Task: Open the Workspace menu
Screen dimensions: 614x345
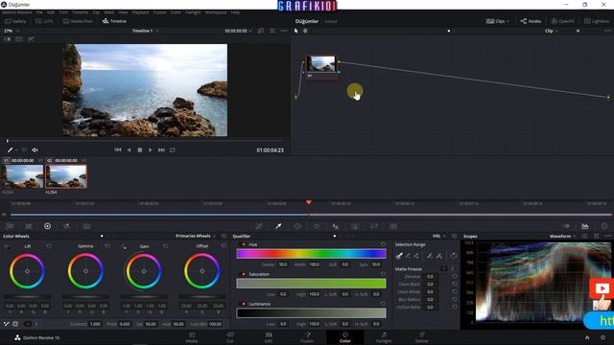Action: pos(216,12)
